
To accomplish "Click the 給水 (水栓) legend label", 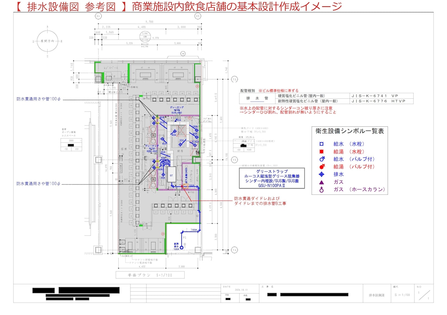I will (x=349, y=144).
